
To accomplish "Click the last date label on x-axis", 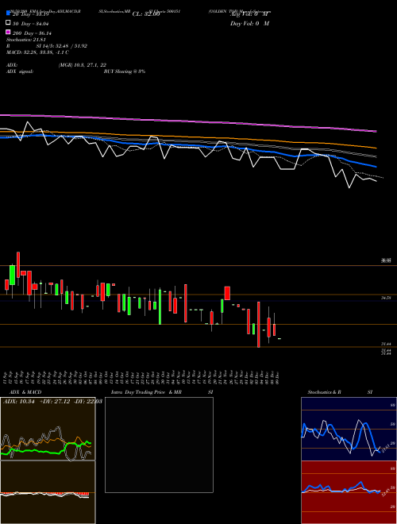I will pos(277,376).
